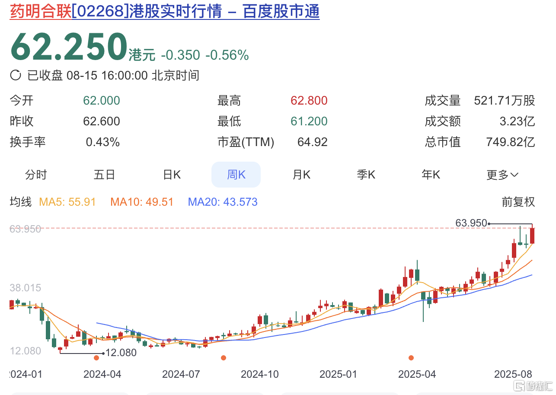Click the orange event dot near 2025-04
The height and width of the screenshot is (395, 556).
pos(411,357)
